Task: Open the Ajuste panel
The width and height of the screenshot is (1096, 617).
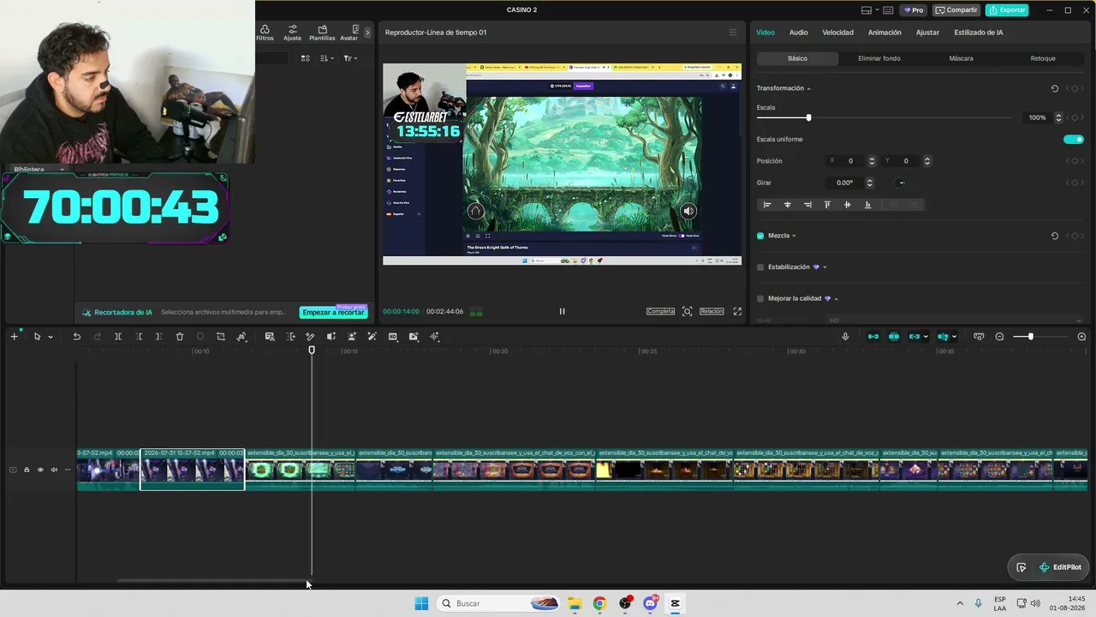Action: point(292,33)
